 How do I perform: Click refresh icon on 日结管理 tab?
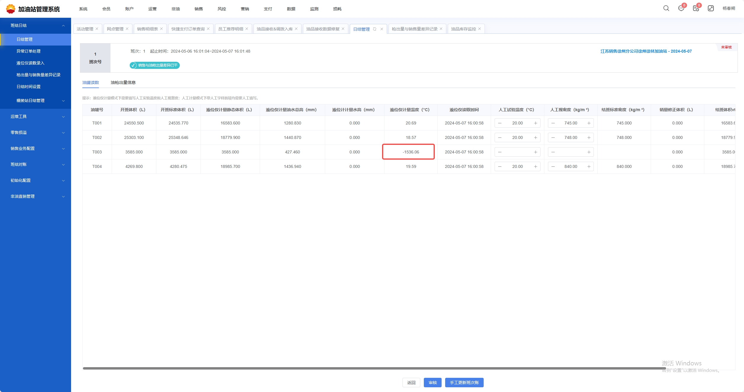375,29
